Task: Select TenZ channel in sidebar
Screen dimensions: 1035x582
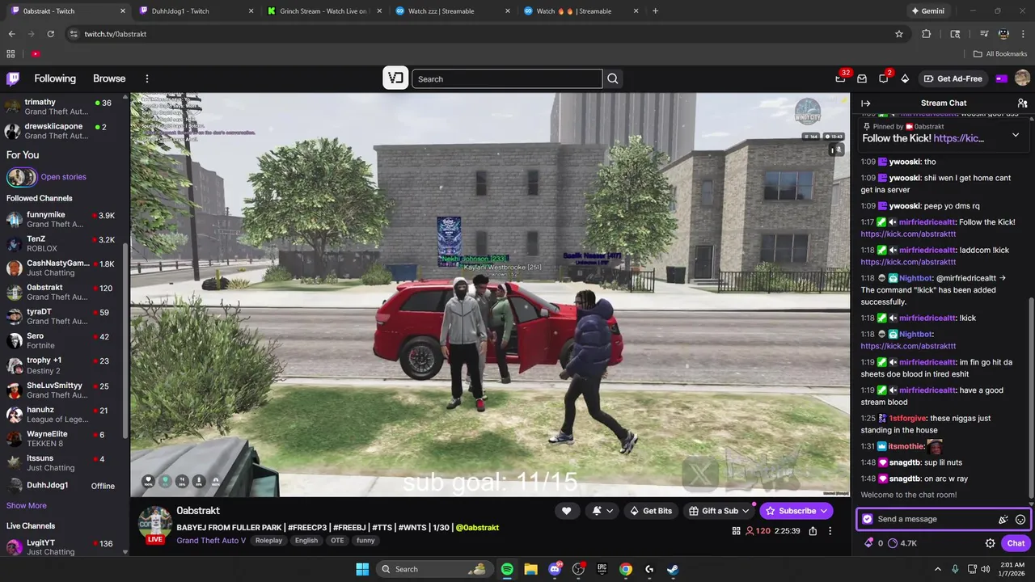Action: coord(65,244)
